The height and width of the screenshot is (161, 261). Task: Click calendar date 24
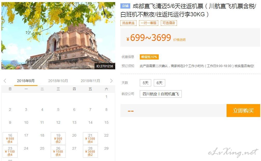26,148
